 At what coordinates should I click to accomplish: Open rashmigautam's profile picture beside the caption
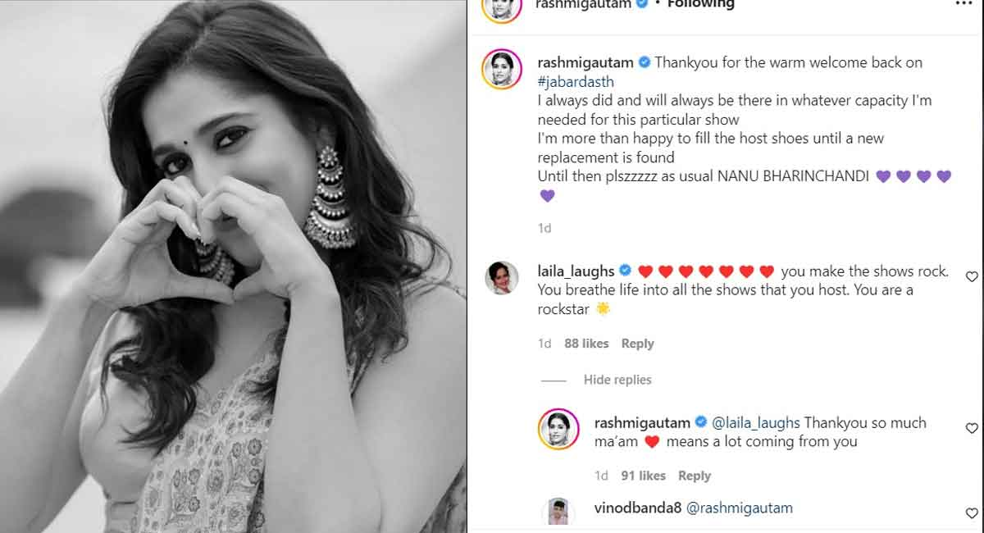click(502, 69)
